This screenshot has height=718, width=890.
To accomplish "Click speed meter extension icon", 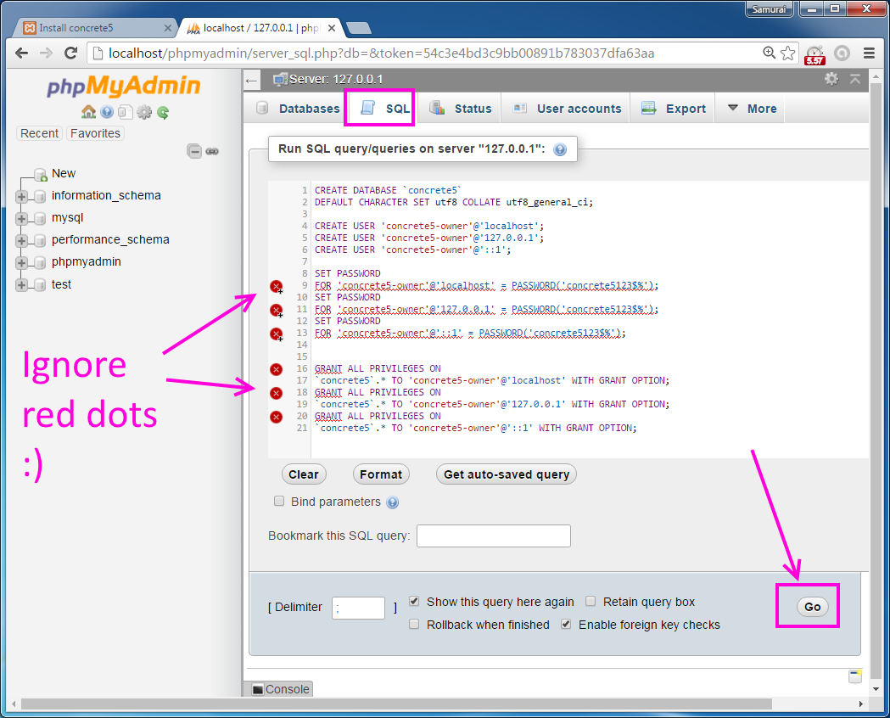I will 815,54.
